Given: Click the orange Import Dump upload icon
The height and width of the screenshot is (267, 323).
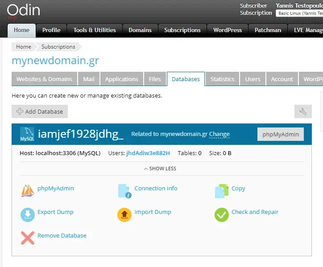Looking at the screenshot, I should (x=124, y=215).
